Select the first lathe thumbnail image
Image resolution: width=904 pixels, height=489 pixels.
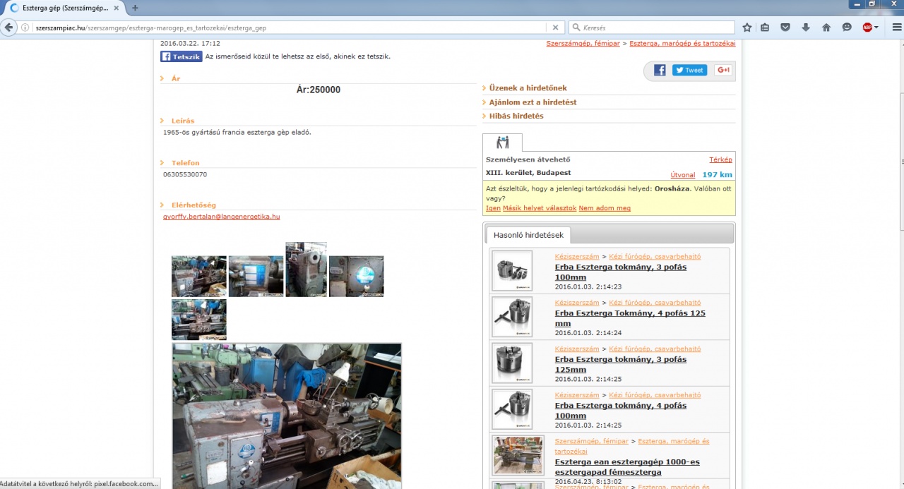199,276
